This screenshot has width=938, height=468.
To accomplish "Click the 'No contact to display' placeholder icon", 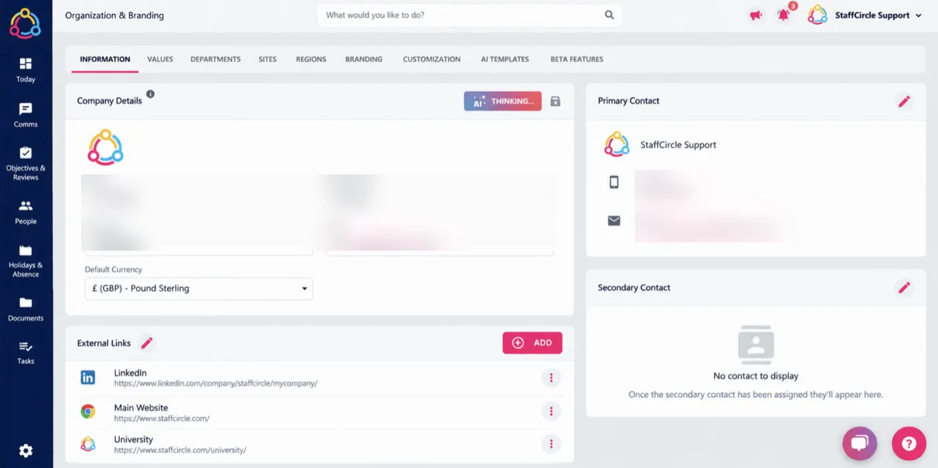I will (756, 345).
